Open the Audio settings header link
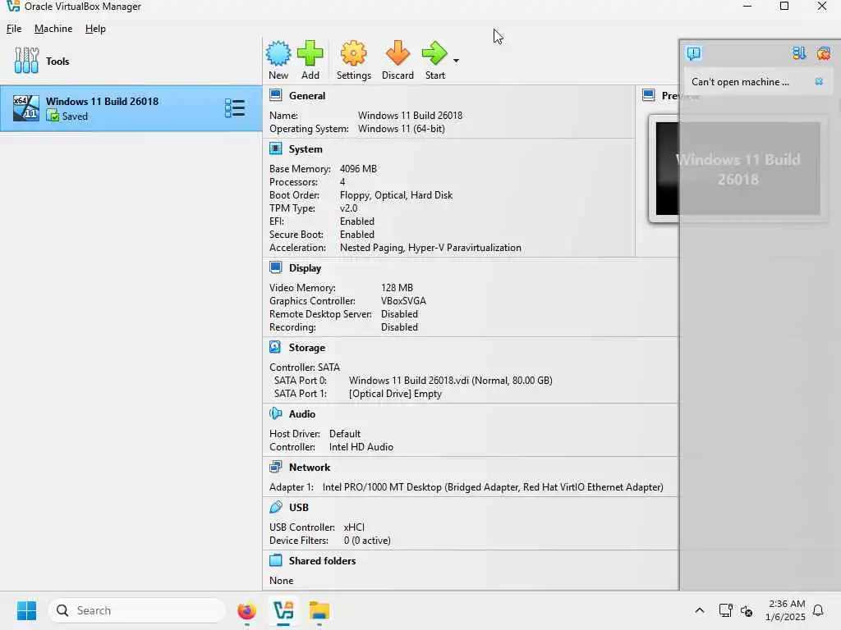 302,414
